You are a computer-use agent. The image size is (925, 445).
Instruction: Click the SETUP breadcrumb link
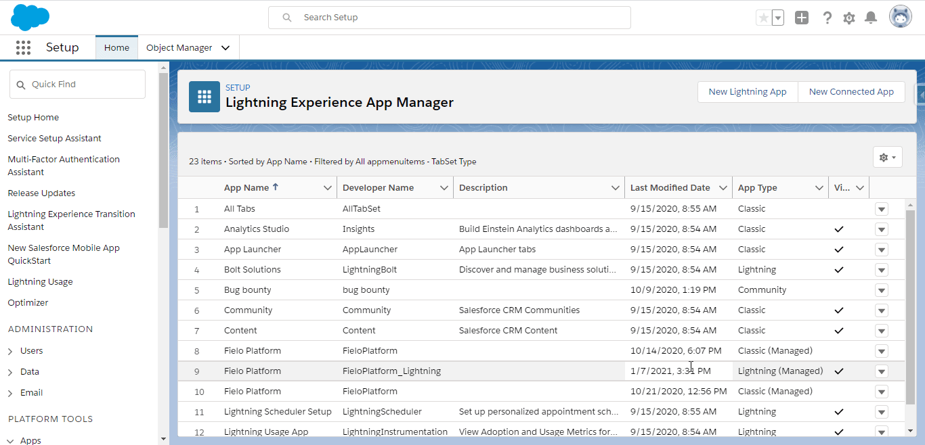click(x=238, y=87)
